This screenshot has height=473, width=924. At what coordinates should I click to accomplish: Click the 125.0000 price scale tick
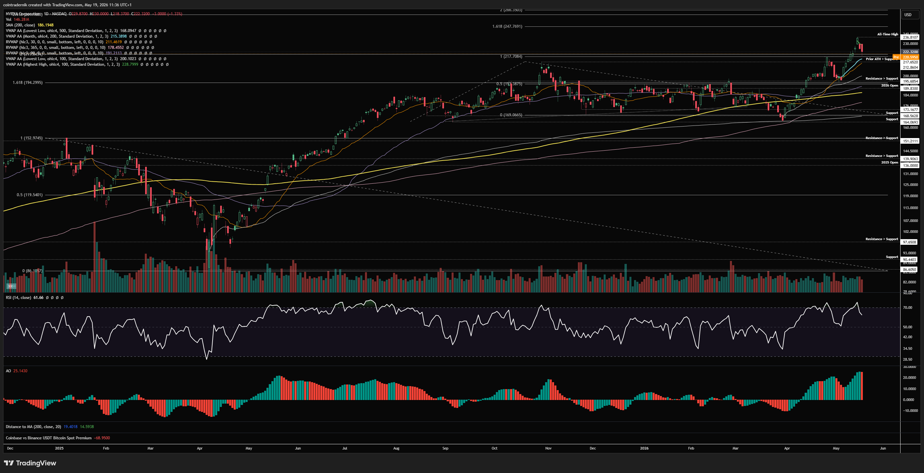910,185
